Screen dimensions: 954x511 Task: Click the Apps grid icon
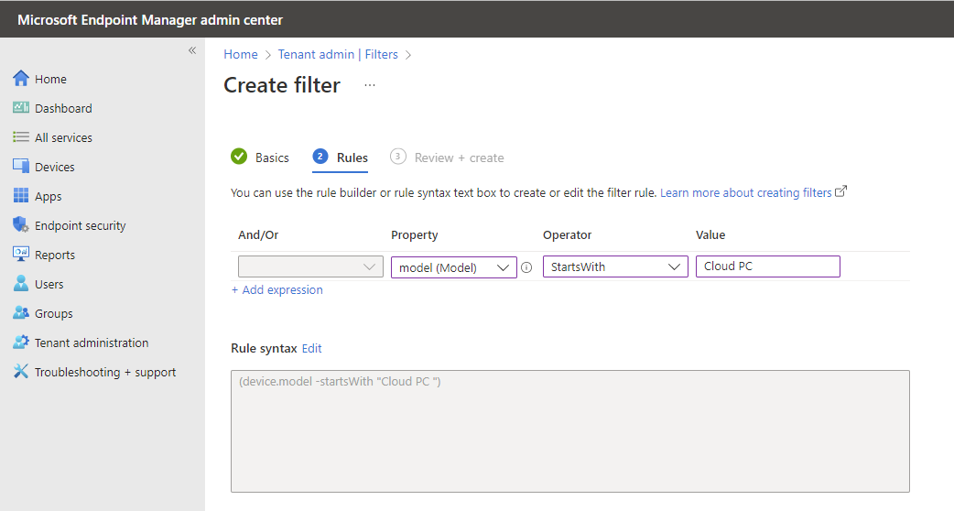coord(21,195)
